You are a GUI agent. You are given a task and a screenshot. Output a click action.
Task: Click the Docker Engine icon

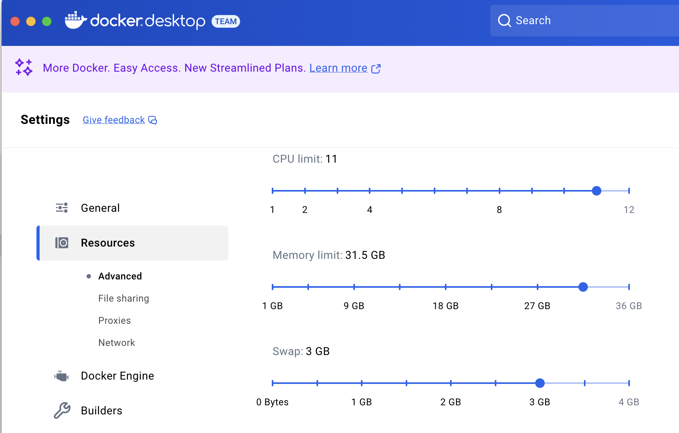tap(62, 376)
